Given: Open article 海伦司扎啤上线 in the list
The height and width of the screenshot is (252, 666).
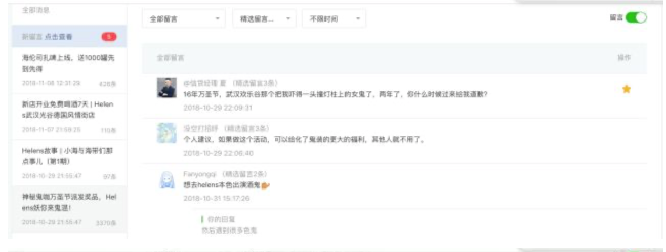Looking at the screenshot, I should click(x=70, y=71).
